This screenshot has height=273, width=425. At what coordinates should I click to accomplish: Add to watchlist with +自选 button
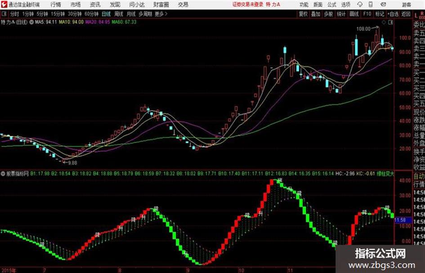point(393,14)
